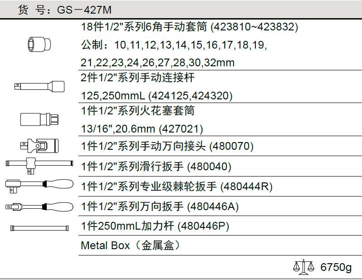The width and height of the screenshot is (362, 280).
Task: Click the hex socket illustration
Action: (39, 44)
